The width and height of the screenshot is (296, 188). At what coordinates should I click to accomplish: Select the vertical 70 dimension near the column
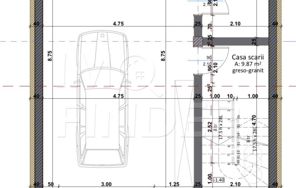click(210, 26)
